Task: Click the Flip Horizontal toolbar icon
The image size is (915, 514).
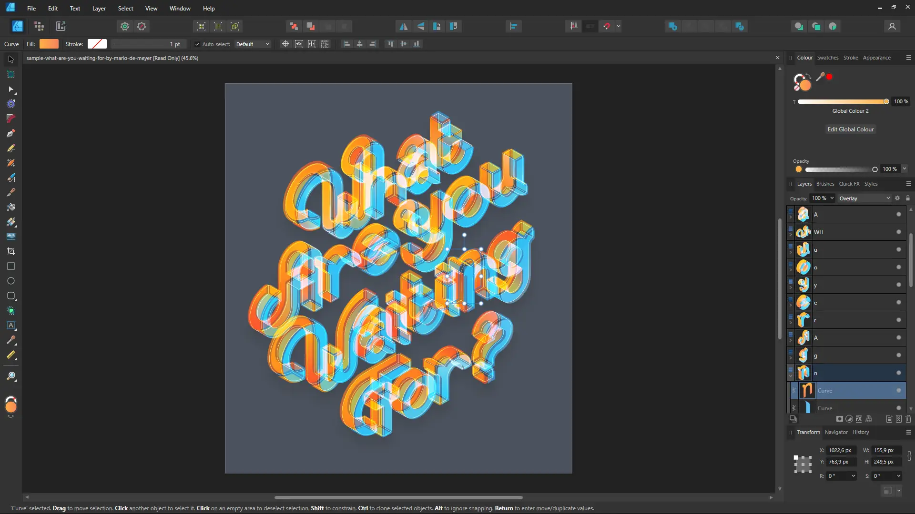Action: tap(404, 27)
